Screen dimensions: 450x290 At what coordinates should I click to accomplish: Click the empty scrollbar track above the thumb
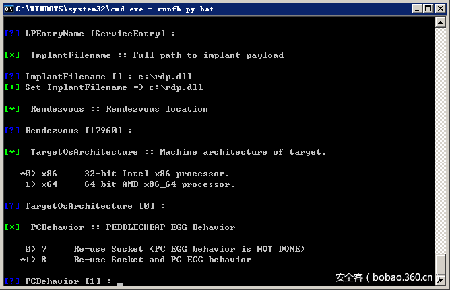[x=441, y=135]
